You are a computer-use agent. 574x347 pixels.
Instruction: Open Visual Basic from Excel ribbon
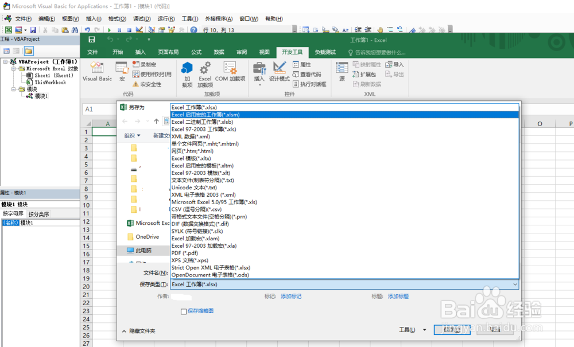pos(98,72)
